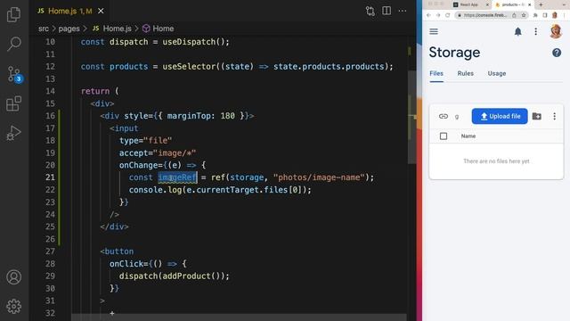The height and width of the screenshot is (321, 570).
Task: Open the Run and Debug view
Action: [x=14, y=133]
